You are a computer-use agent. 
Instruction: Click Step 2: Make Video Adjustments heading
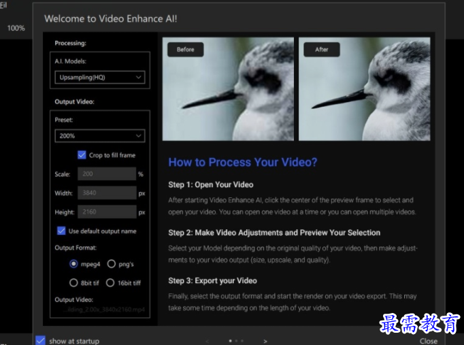[274, 233]
